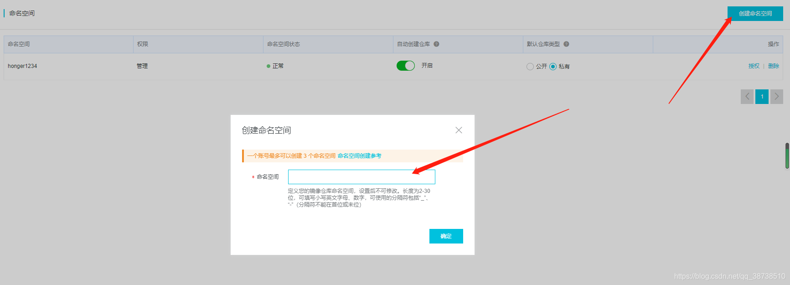Close the 创建命名空间 dialog
The height and width of the screenshot is (285, 790).
[x=459, y=130]
